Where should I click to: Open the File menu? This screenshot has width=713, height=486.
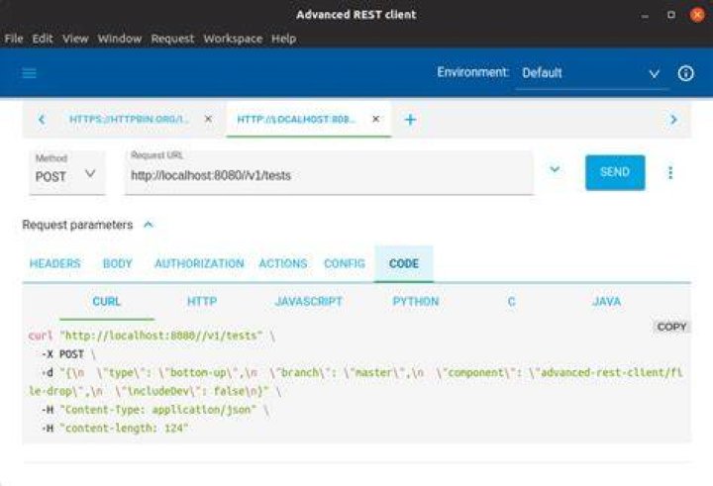click(14, 39)
